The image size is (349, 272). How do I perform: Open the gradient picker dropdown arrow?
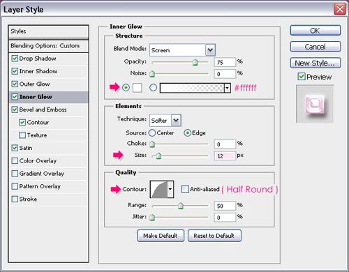(x=228, y=88)
